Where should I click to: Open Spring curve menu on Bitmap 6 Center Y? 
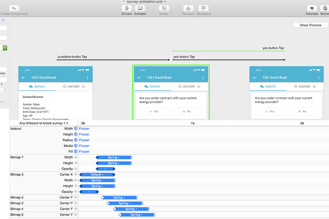point(136,215)
